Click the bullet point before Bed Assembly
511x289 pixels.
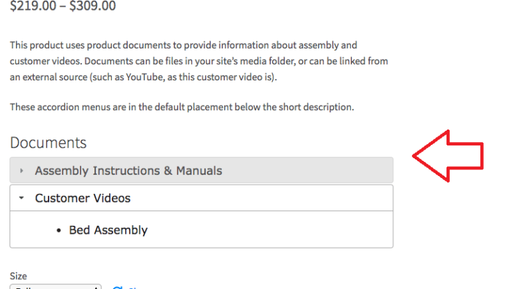pyautogui.click(x=60, y=231)
